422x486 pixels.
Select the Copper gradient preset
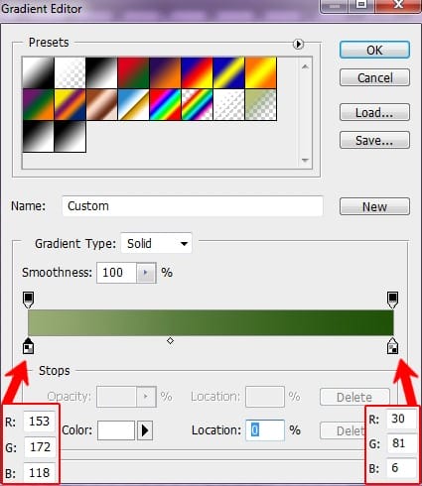101,104
